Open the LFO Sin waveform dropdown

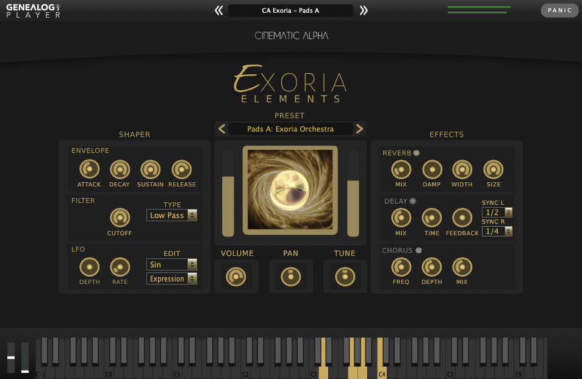tap(171, 264)
